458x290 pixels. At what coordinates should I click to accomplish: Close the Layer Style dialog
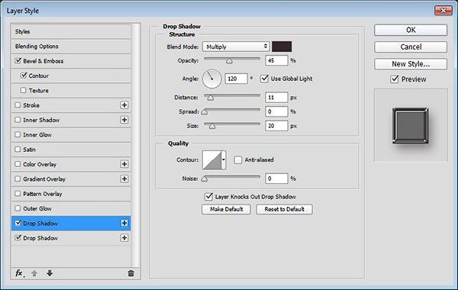(443, 11)
